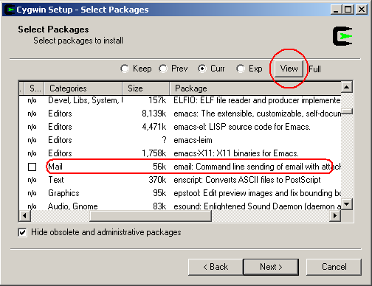Click the '?' size of emacs-leim
The height and width of the screenshot is (286, 372).
(x=164, y=140)
